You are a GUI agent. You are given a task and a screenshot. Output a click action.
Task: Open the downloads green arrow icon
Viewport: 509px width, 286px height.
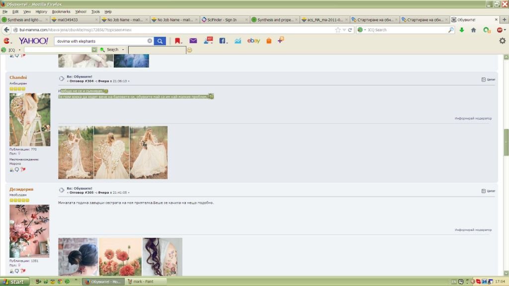(x=462, y=30)
